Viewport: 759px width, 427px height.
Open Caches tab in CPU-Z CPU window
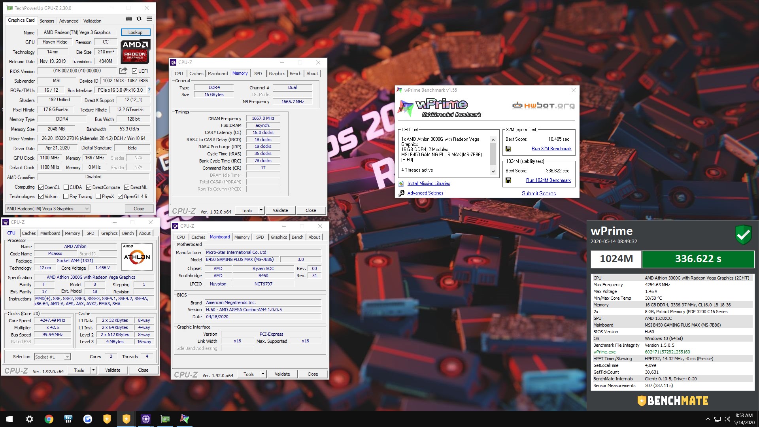pos(29,233)
